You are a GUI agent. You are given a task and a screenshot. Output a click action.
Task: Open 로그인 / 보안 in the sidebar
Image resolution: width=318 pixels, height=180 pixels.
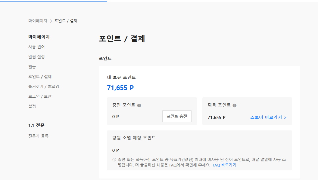click(x=40, y=96)
